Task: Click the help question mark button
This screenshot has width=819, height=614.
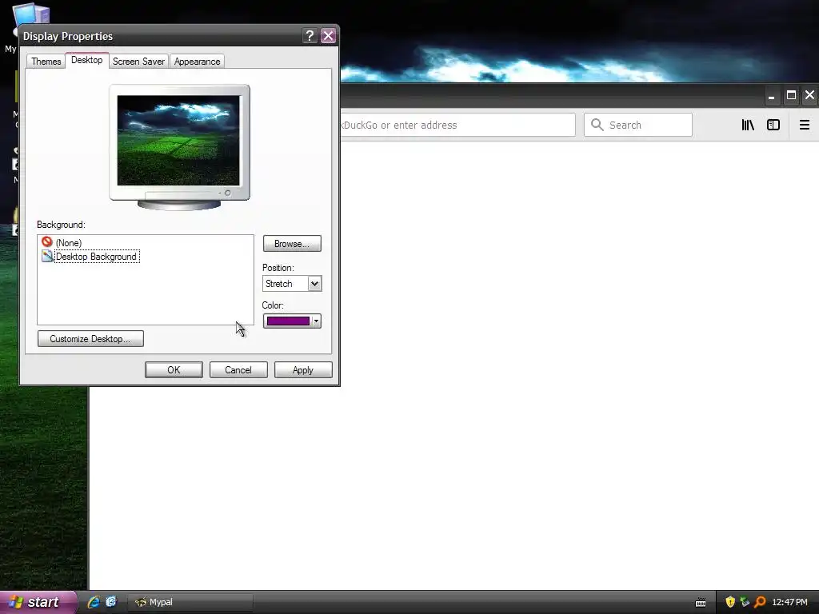Action: tap(310, 35)
